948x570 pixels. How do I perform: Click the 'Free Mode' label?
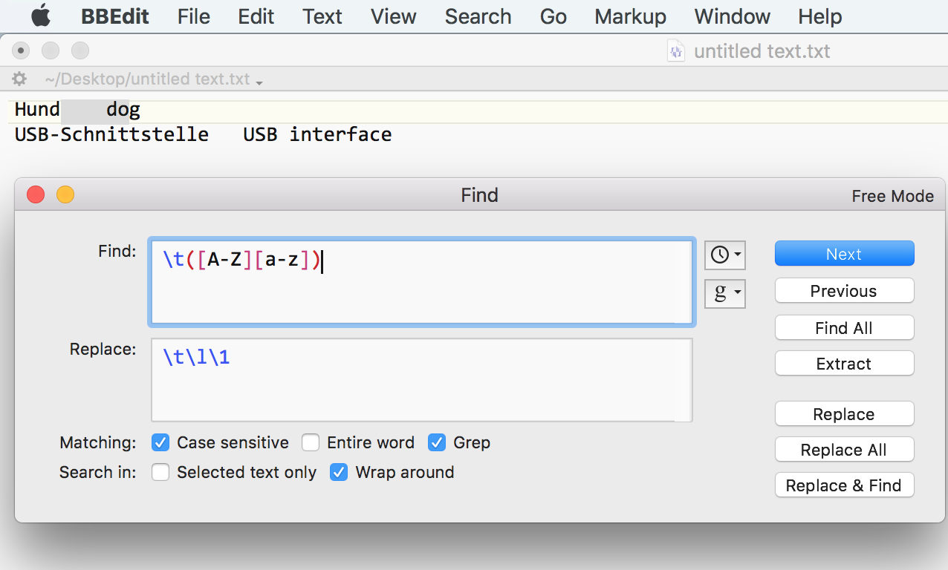[x=892, y=196]
